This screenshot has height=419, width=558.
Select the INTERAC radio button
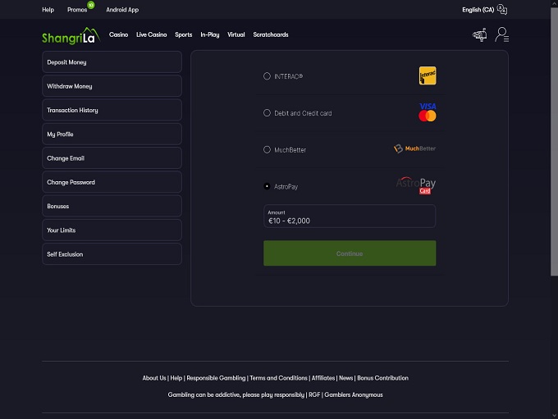(267, 76)
